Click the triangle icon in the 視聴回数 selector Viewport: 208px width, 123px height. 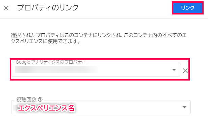[184, 107]
